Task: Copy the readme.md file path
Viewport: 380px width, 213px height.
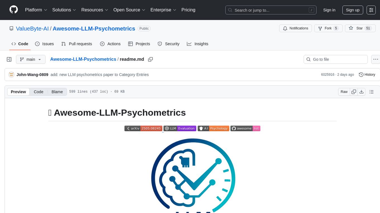Action: 150,59
